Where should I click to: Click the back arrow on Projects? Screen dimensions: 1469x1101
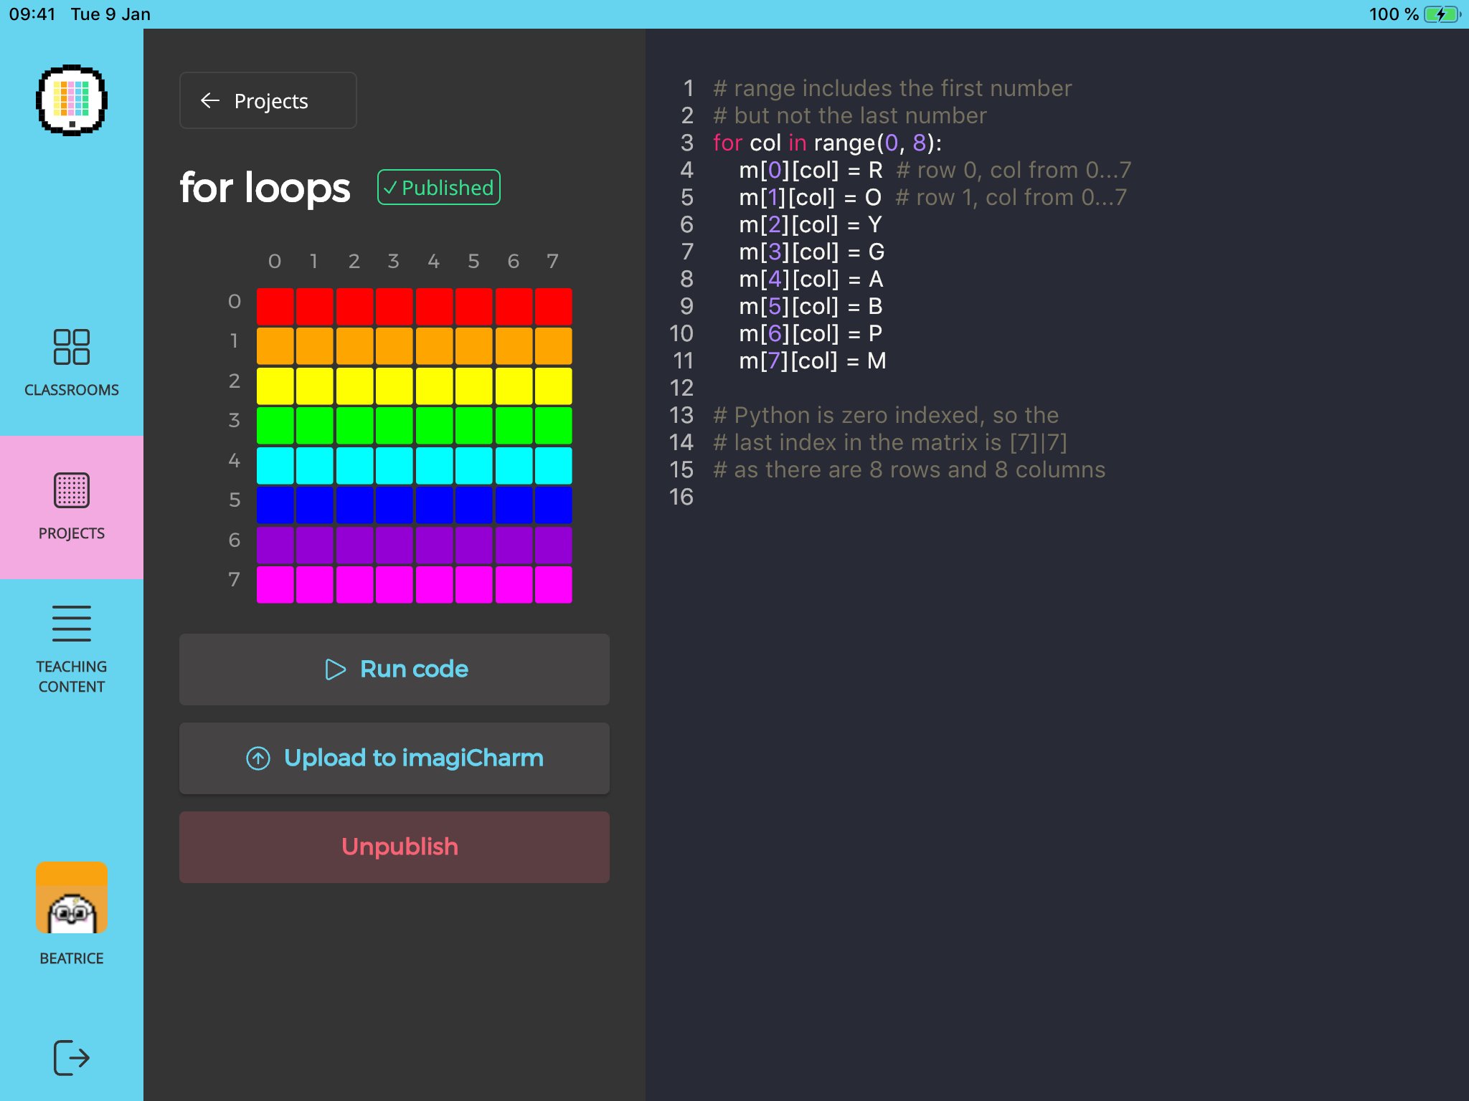[209, 100]
